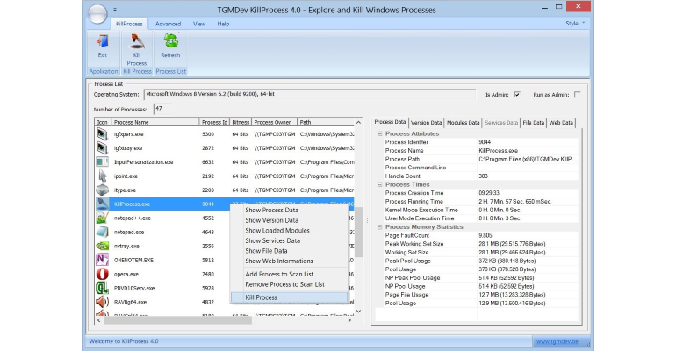Select the igfxpers.exe process icon
The width and height of the screenshot is (676, 351).
coord(102,134)
